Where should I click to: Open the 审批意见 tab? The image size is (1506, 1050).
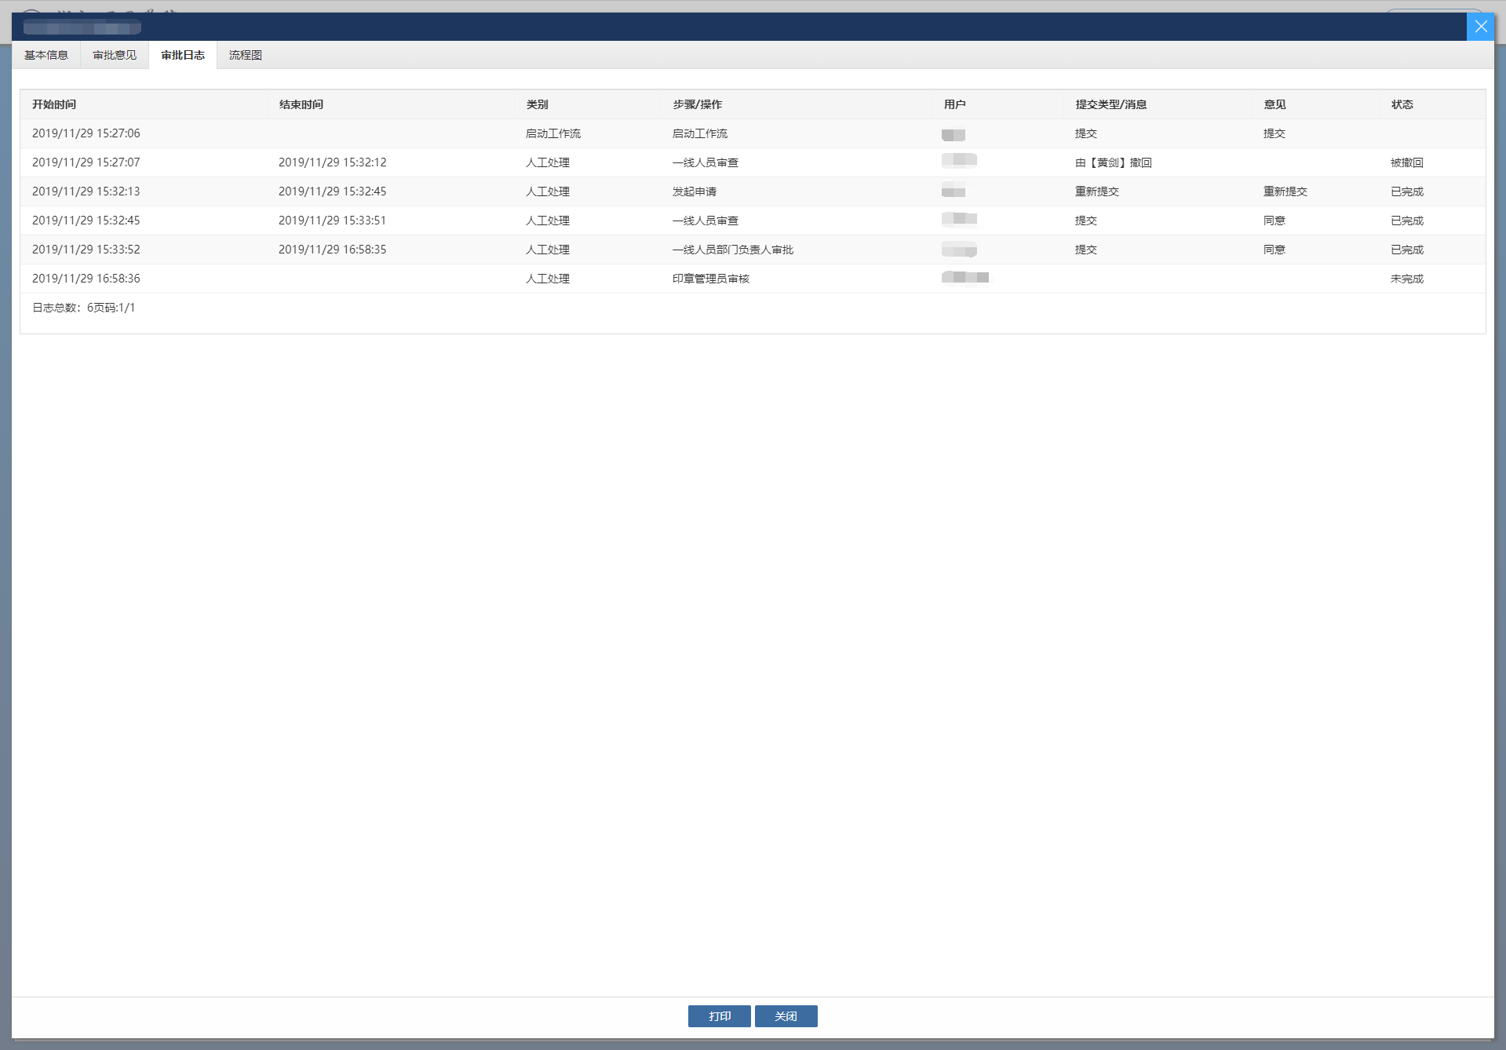[115, 55]
